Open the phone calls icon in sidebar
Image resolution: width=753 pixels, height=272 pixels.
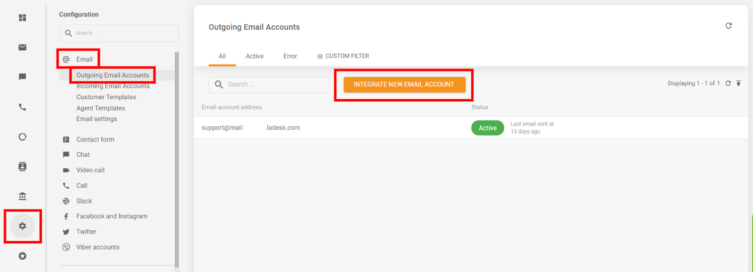pyautogui.click(x=22, y=107)
